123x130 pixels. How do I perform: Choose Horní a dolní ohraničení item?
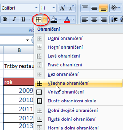pyautogui.click(x=79, y=128)
